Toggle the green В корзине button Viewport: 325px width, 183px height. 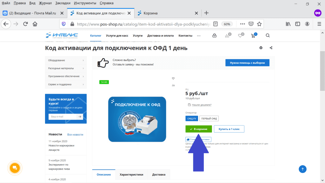(198, 129)
